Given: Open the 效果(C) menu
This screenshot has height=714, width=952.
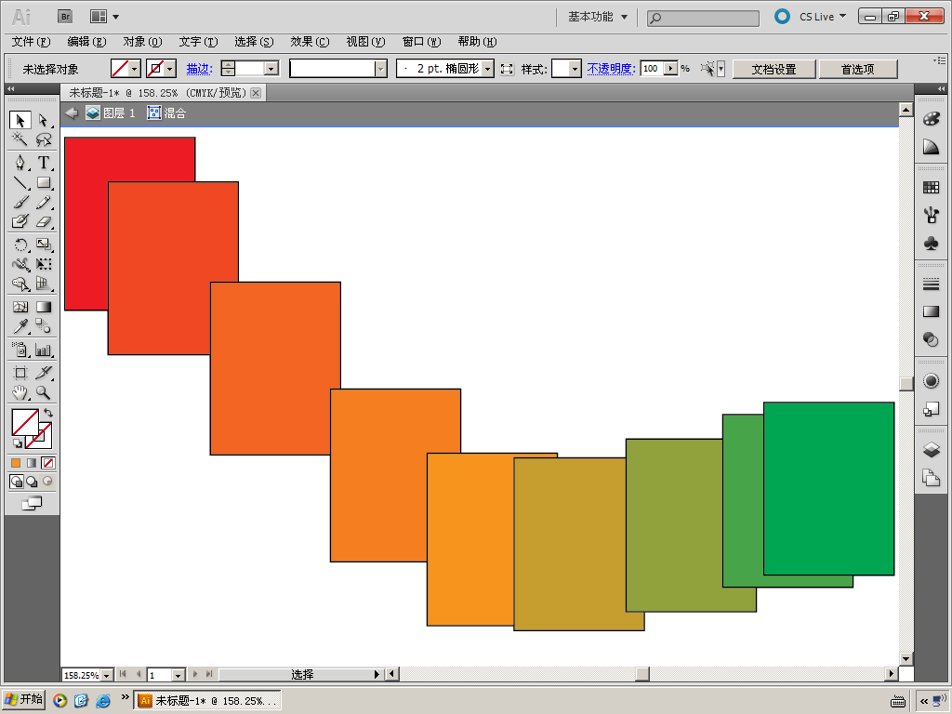Looking at the screenshot, I should click(x=310, y=42).
